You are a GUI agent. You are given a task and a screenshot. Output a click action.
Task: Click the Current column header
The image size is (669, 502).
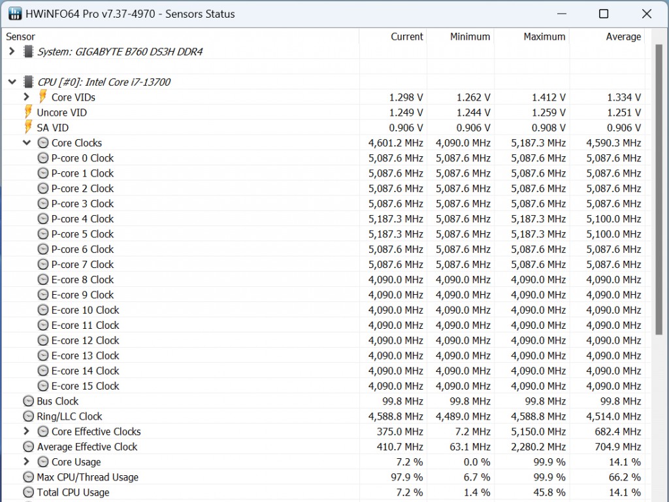406,37
